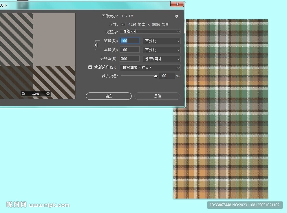Click the chain link constrain proportions icon
The image size is (287, 213).
point(96,45)
